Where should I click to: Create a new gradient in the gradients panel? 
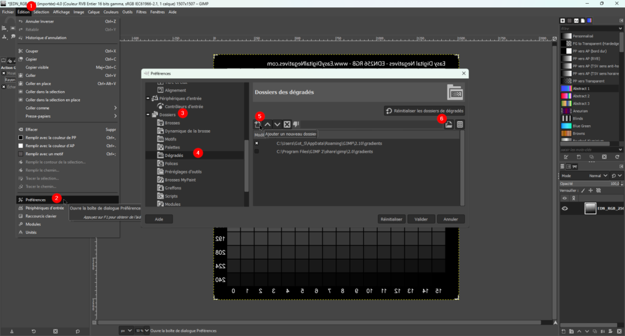click(579, 157)
